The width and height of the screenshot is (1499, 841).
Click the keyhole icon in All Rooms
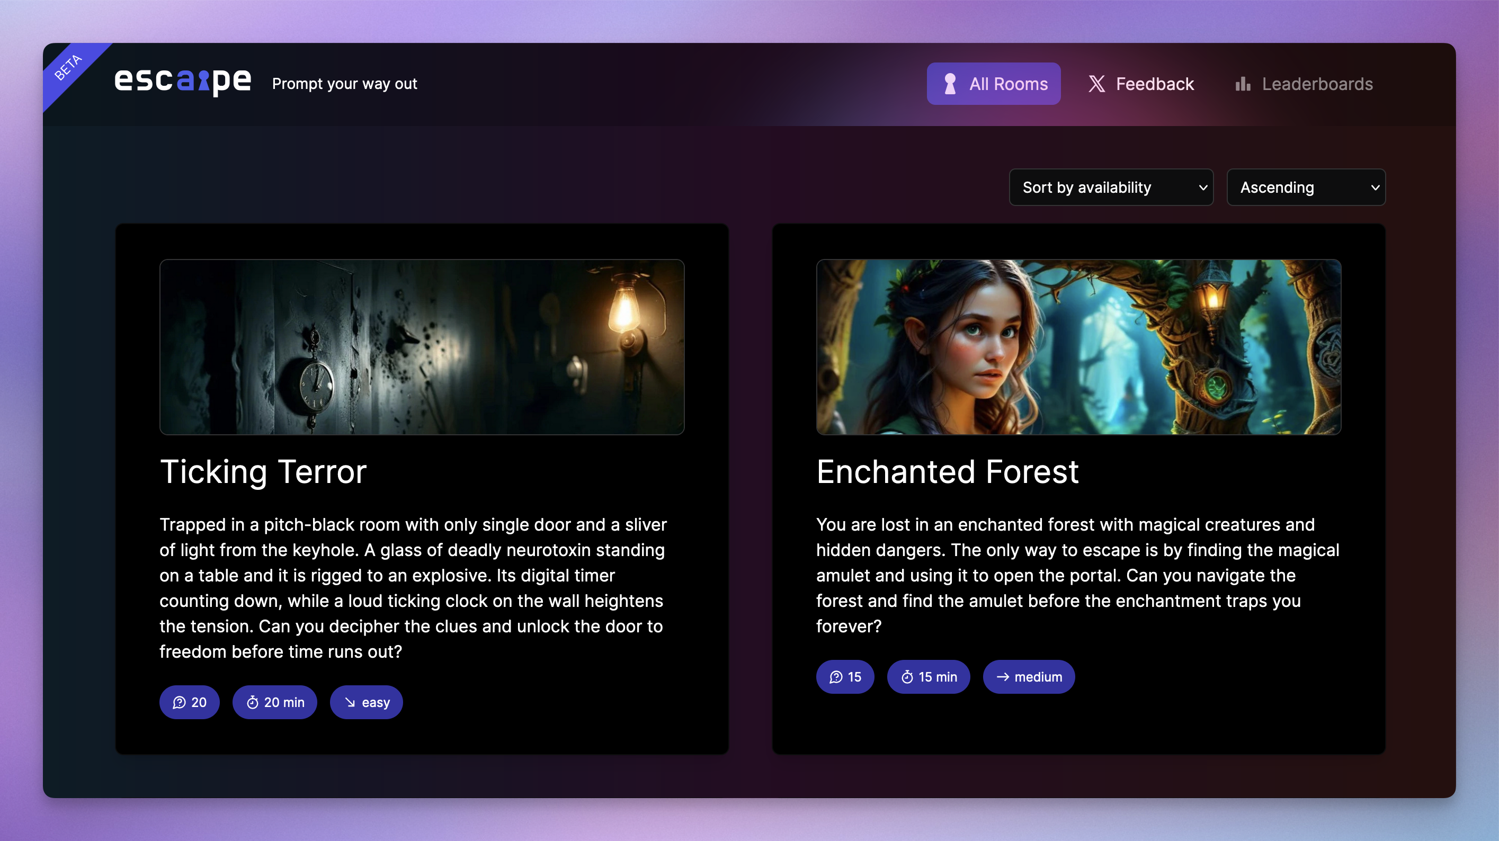(x=950, y=84)
